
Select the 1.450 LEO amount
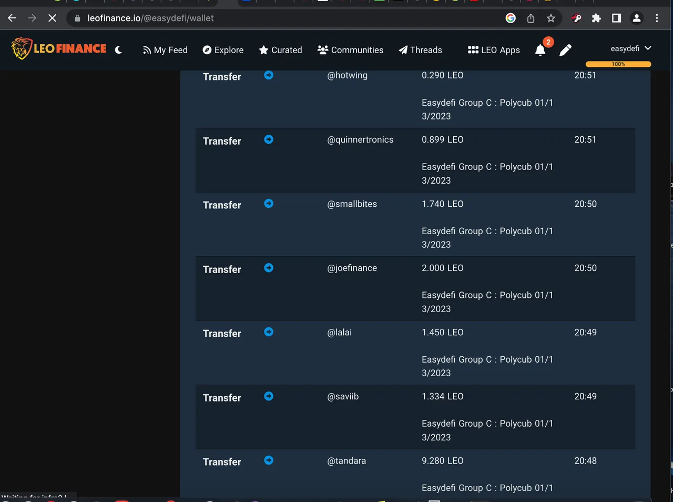(443, 332)
